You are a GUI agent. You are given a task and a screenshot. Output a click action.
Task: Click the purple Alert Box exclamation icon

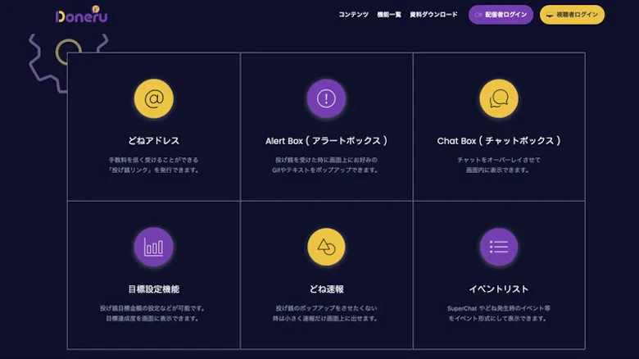[x=326, y=99]
